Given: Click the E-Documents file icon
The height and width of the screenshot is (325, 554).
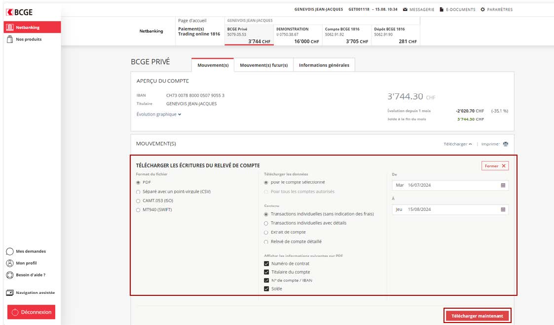Looking at the screenshot, I should tap(442, 9).
